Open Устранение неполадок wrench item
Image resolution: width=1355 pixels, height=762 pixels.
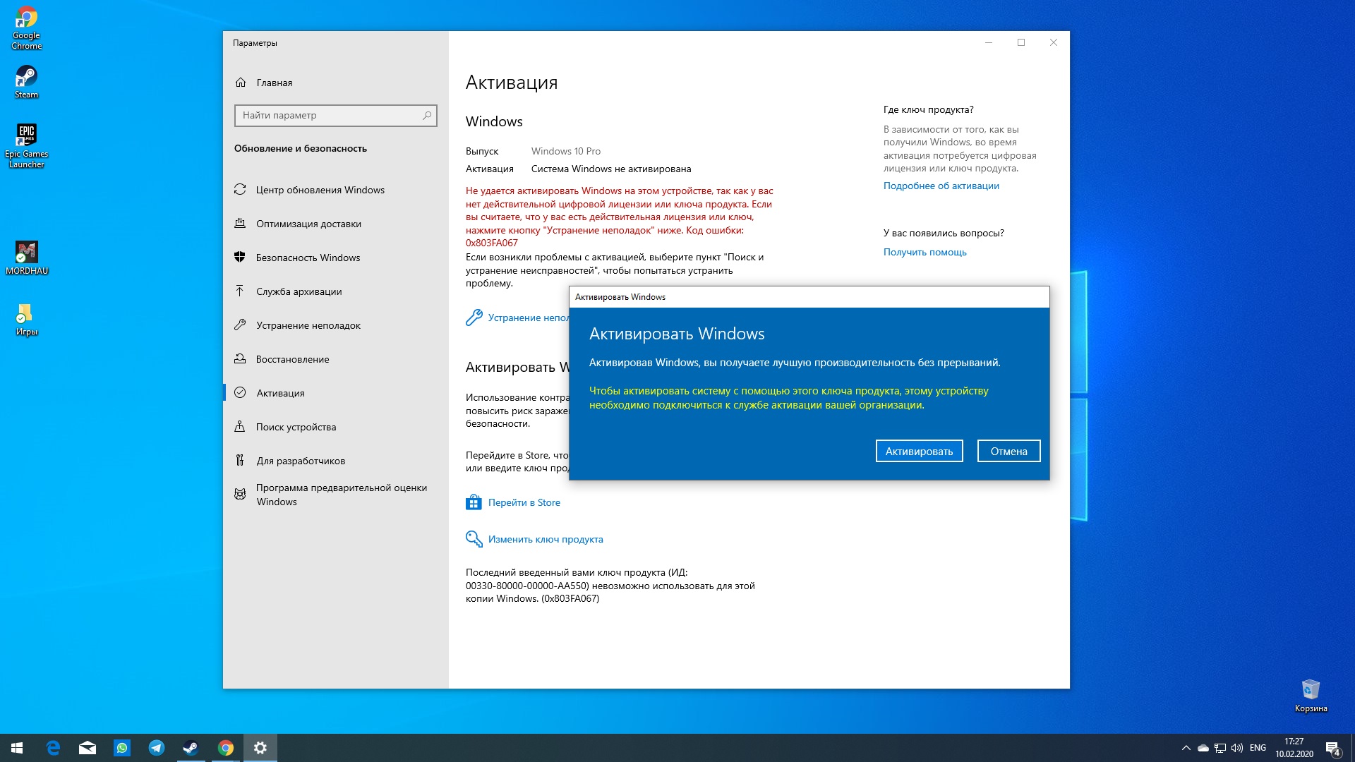[308, 325]
